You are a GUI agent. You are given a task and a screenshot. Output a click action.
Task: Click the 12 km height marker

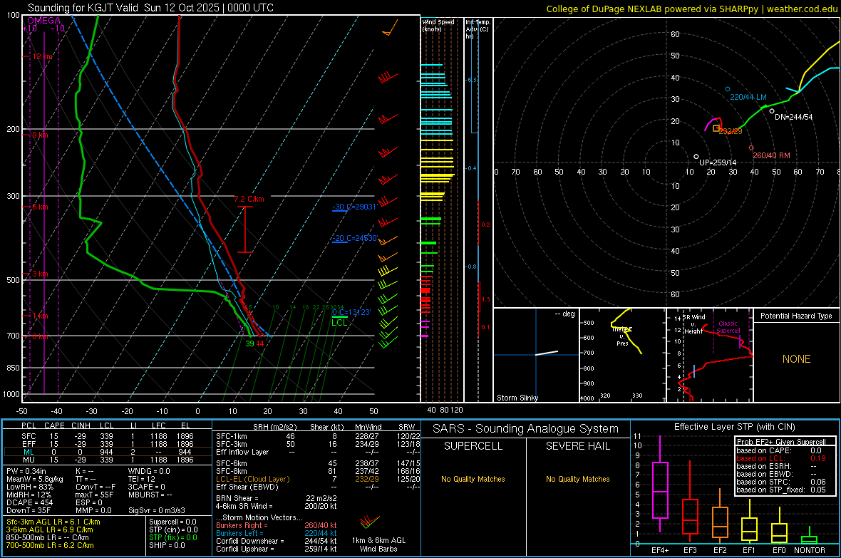(x=42, y=56)
